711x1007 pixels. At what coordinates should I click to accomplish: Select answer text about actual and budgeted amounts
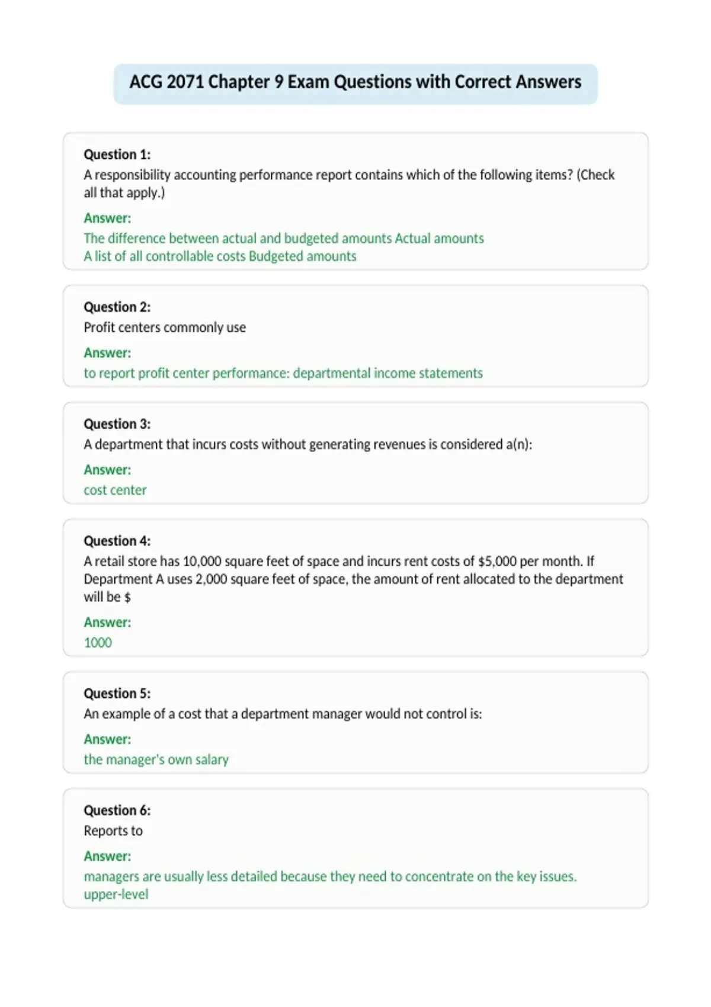[x=284, y=238]
